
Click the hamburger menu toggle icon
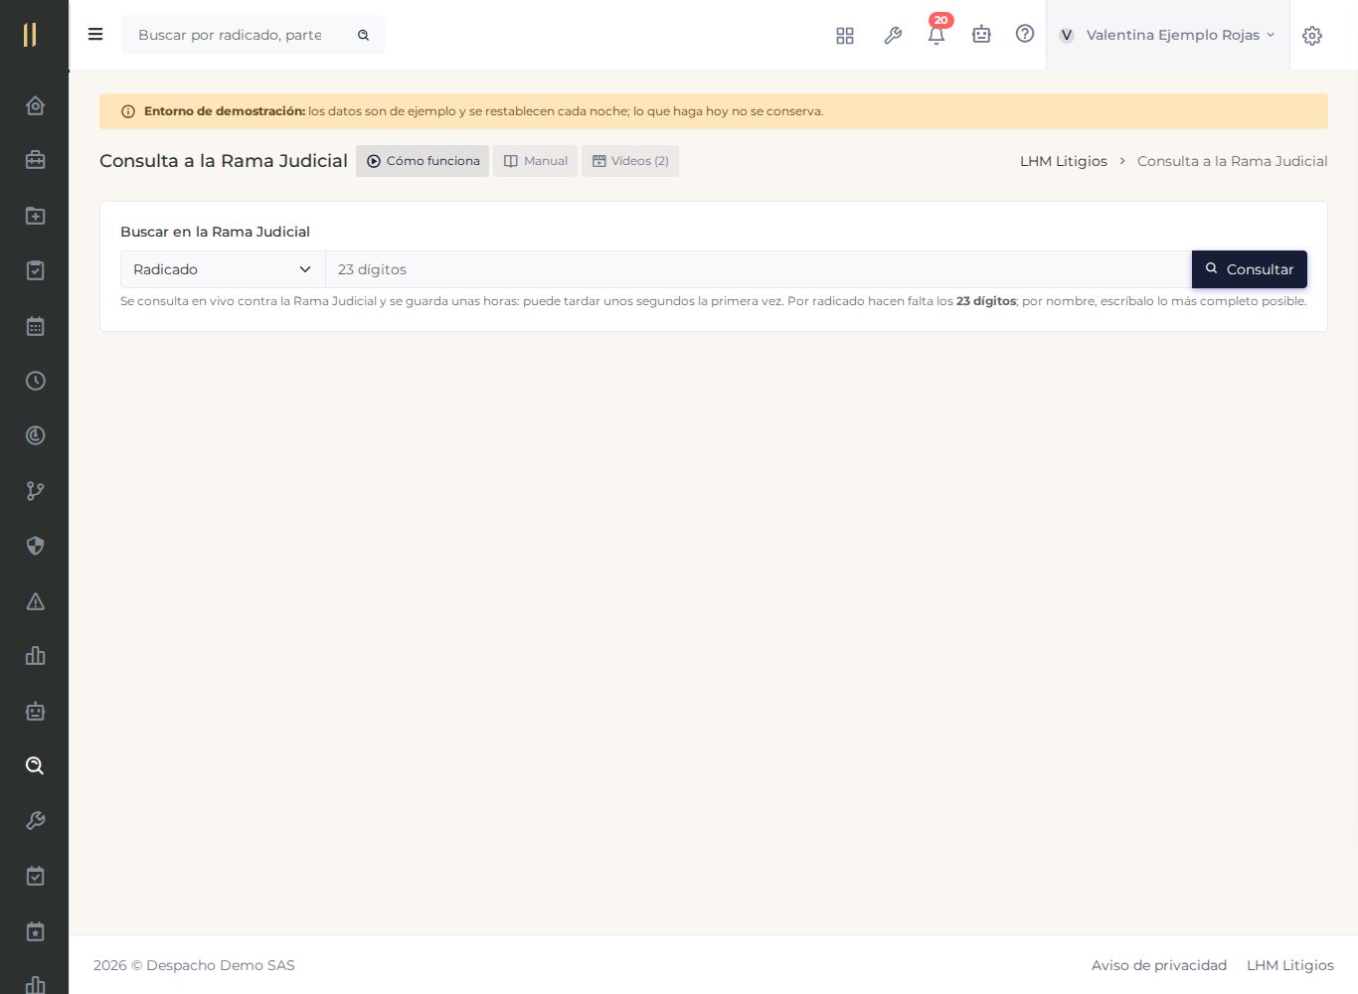[95, 35]
